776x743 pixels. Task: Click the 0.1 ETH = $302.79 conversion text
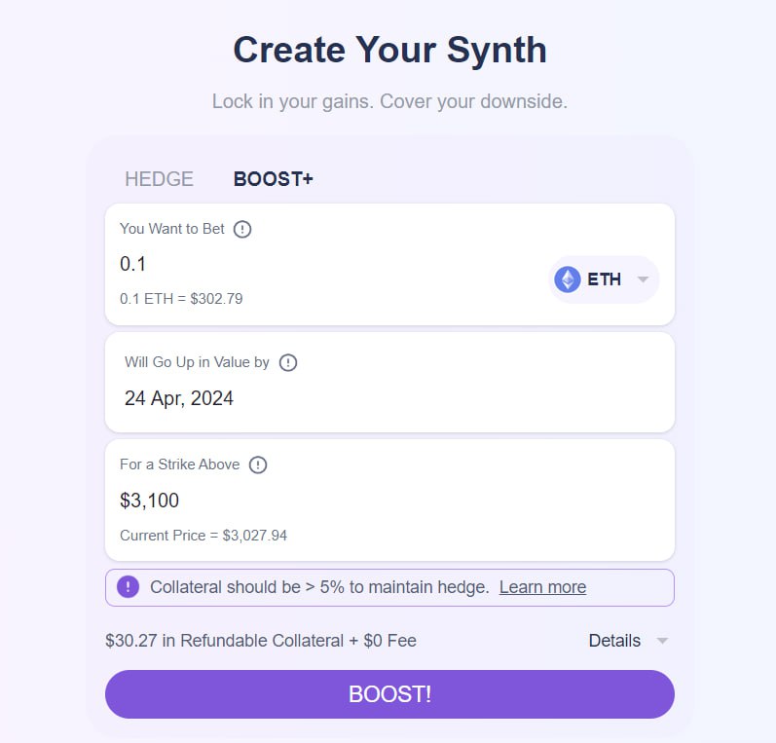pos(181,299)
